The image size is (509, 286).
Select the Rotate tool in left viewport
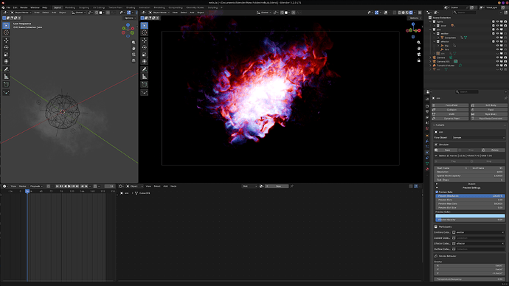[x=6, y=47]
